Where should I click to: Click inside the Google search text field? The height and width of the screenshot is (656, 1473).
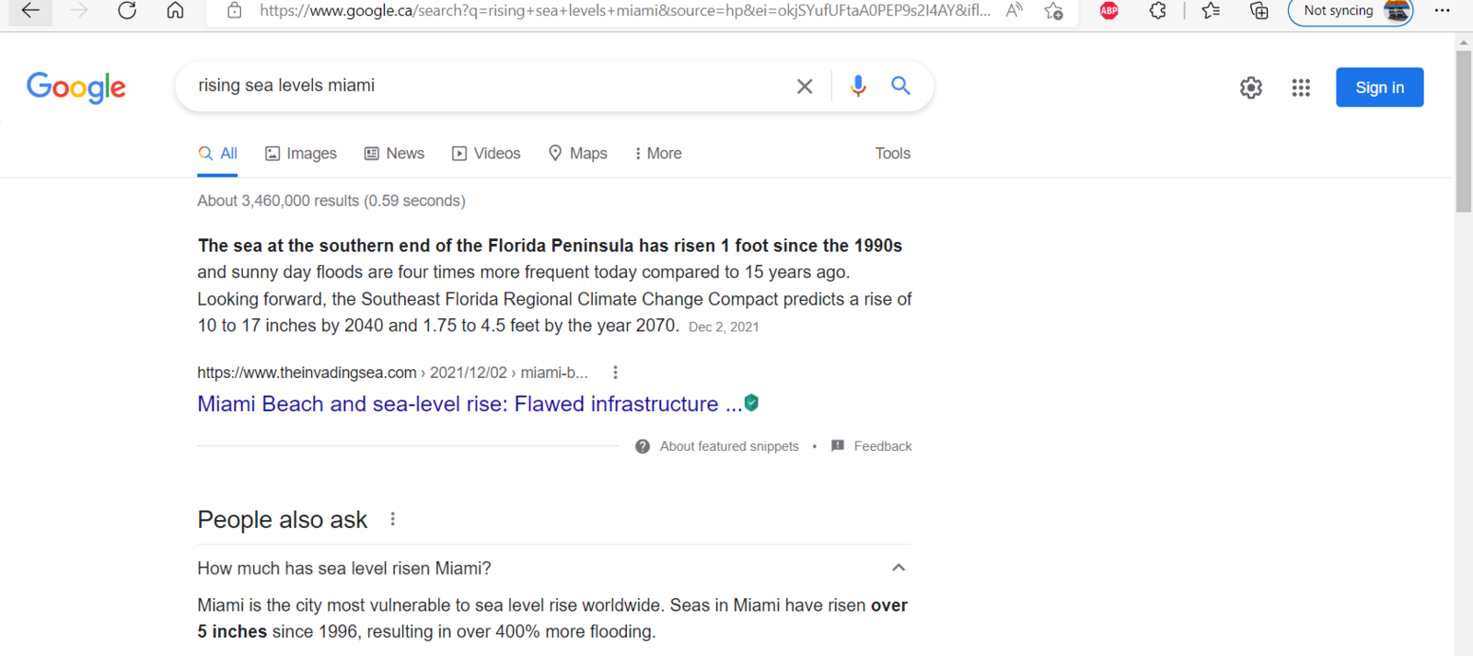pyautogui.click(x=488, y=86)
